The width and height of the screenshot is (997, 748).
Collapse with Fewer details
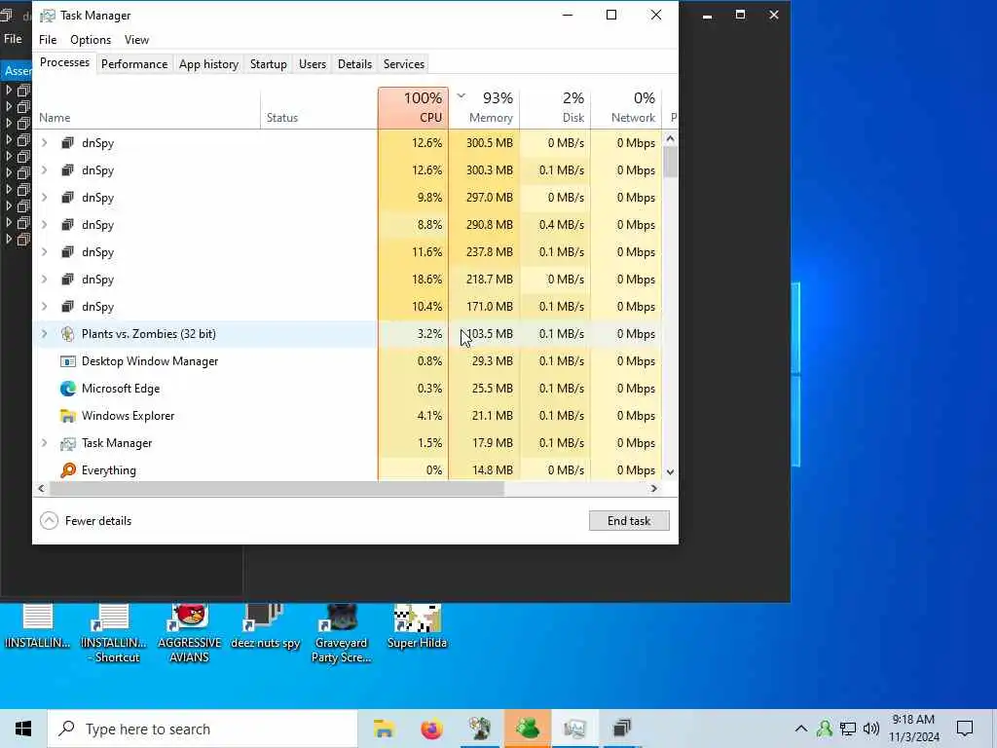coord(86,521)
